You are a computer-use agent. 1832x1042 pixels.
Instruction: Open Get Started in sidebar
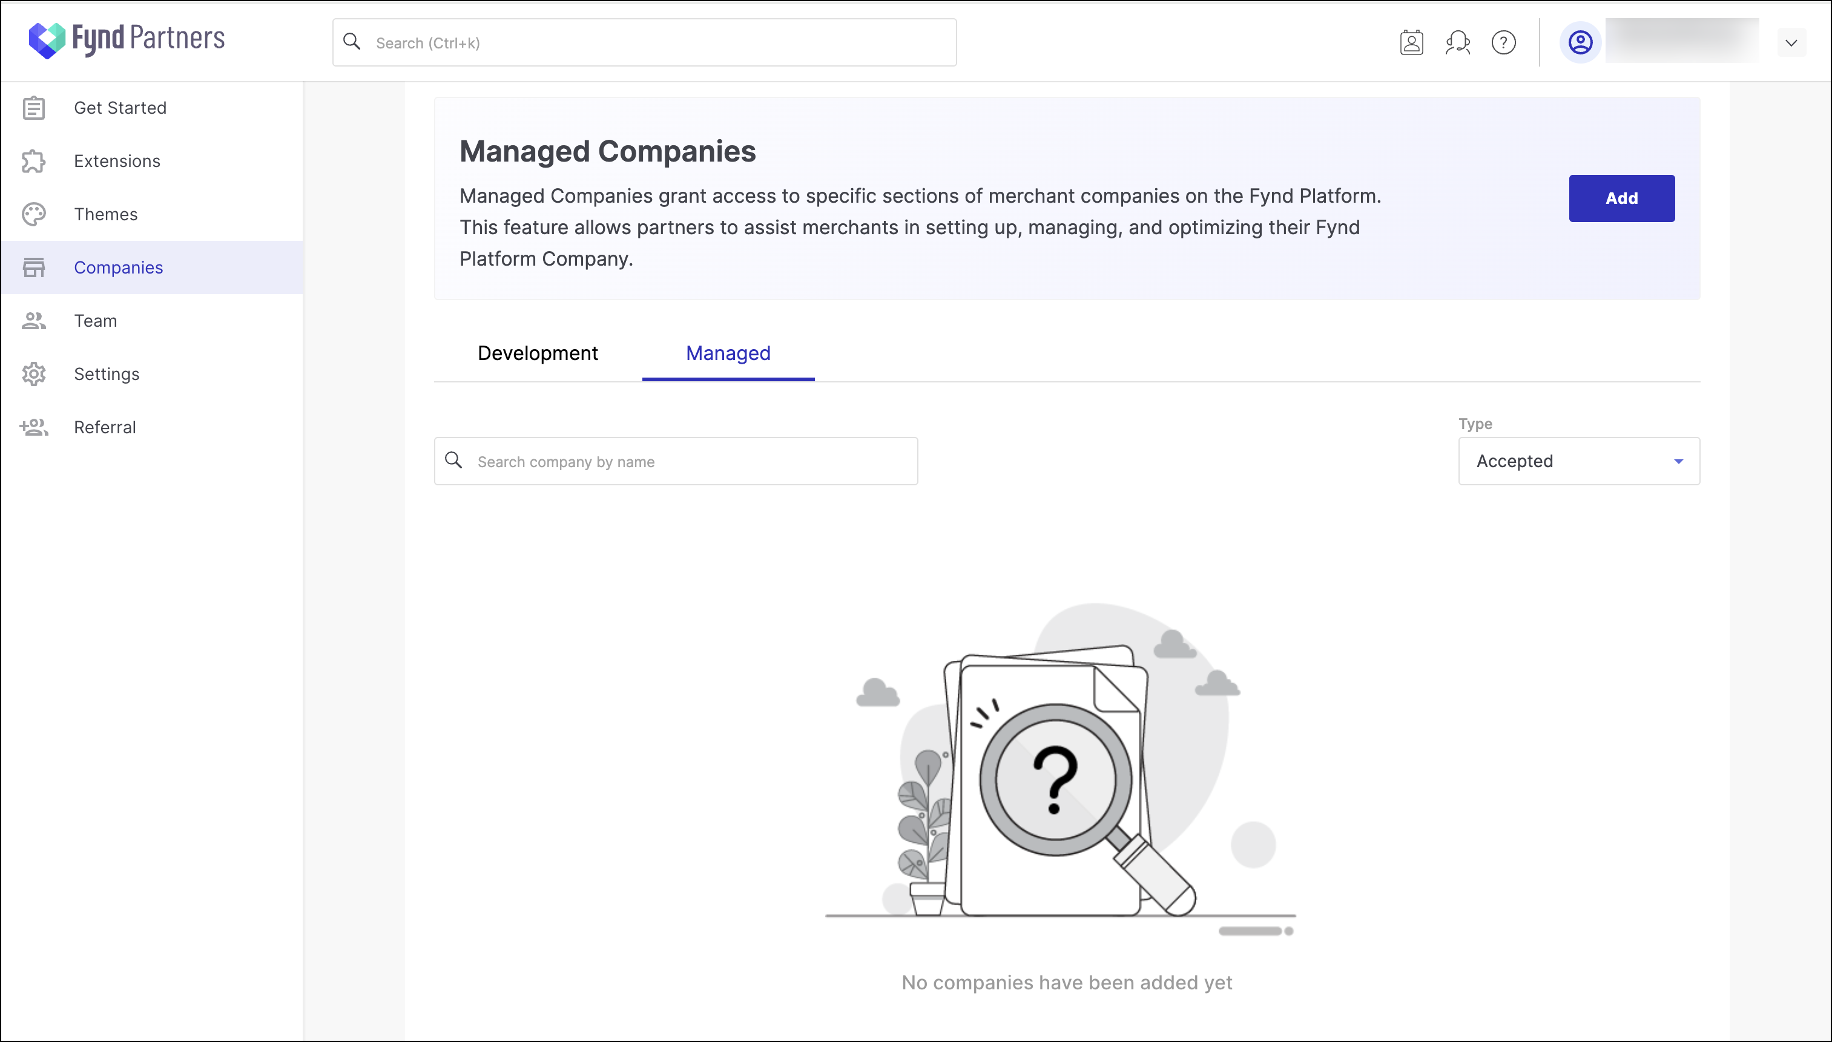tap(152, 108)
